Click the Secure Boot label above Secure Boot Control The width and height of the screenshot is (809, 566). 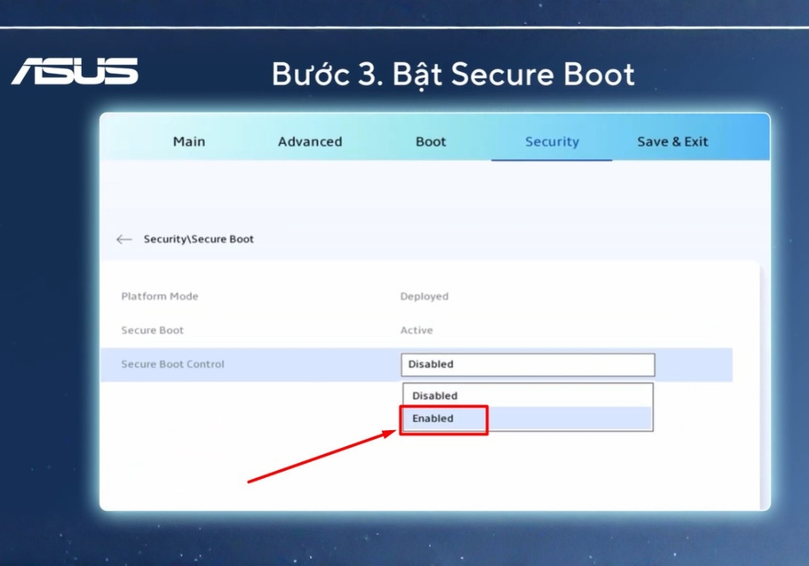click(x=152, y=331)
